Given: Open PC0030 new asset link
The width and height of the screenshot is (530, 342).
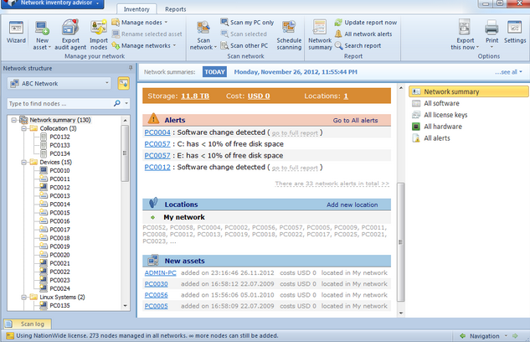Looking at the screenshot, I should point(157,284).
